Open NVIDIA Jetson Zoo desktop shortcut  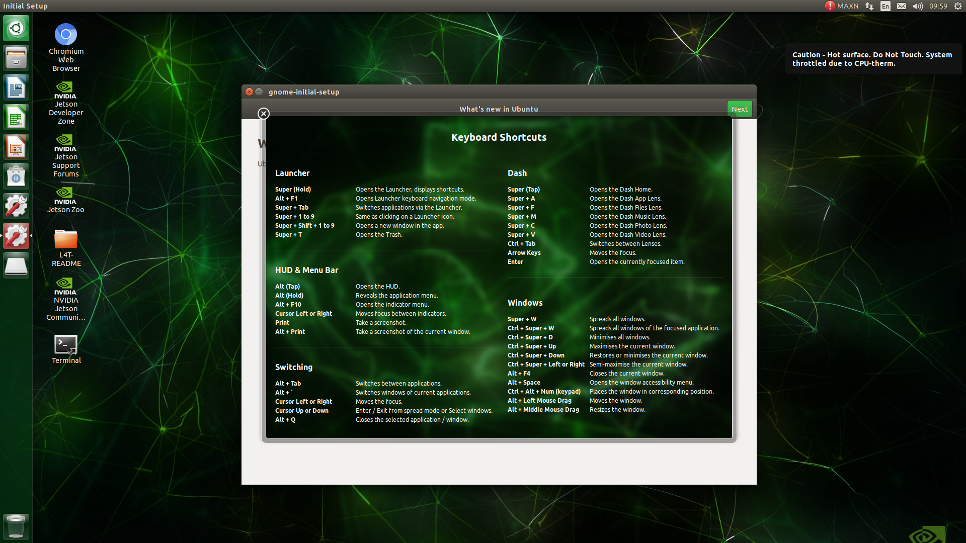(66, 200)
